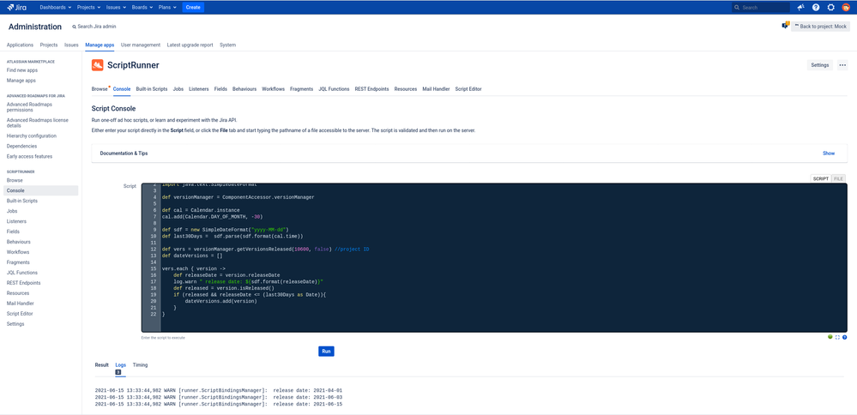Open the Behaviours tab in ScriptRunner
The width and height of the screenshot is (857, 415).
(244, 88)
